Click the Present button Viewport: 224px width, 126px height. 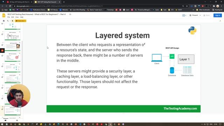click(x=194, y=15)
